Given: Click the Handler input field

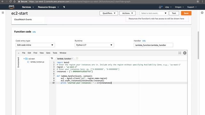Looking at the screenshot, I should click(x=153, y=45).
